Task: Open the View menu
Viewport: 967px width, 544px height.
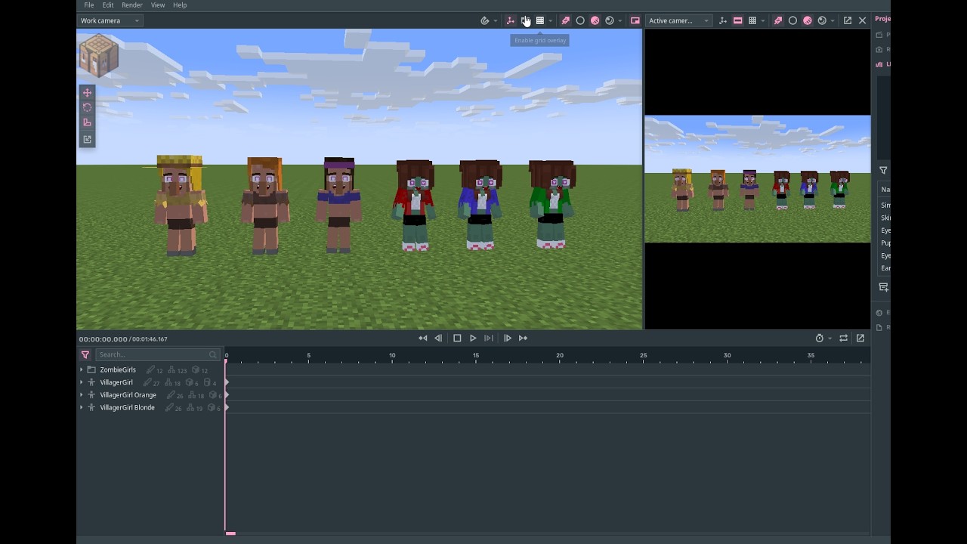Action: click(158, 5)
